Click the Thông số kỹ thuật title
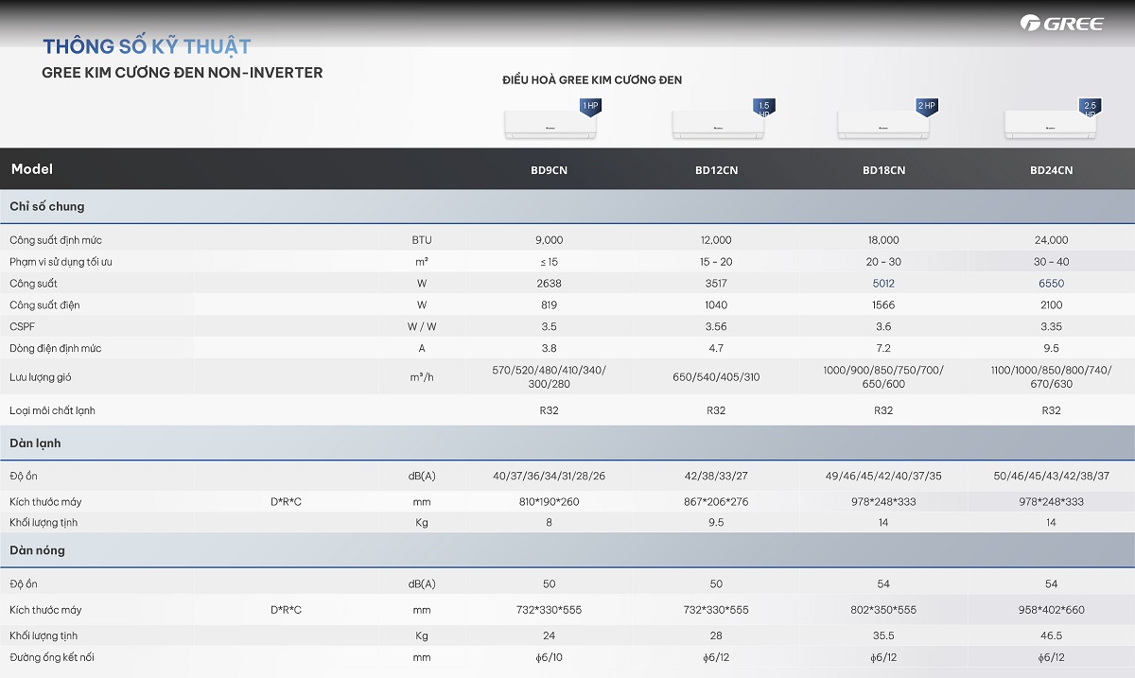Viewport: 1135px width, 678px height. tap(147, 46)
